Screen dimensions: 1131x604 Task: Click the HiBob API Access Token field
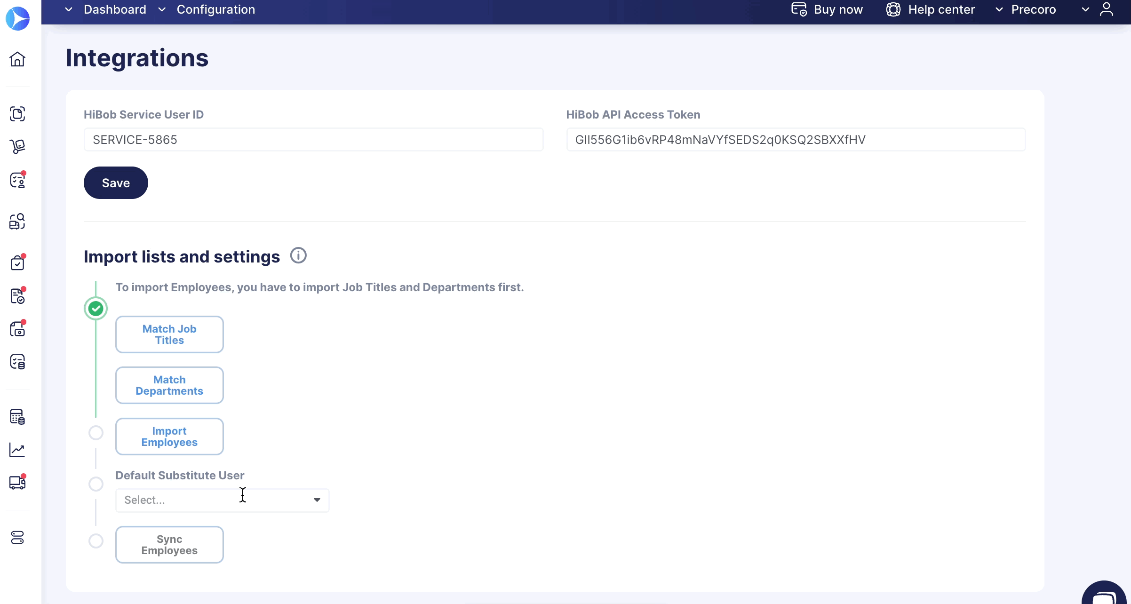pyautogui.click(x=796, y=139)
